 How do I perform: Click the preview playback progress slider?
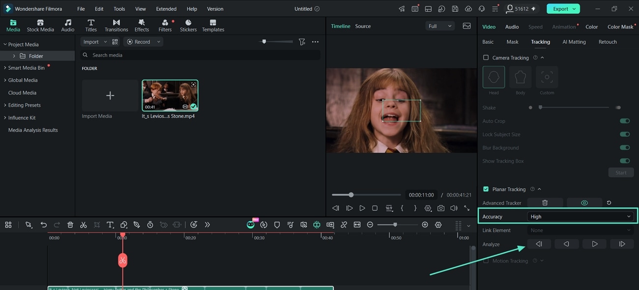pos(366,195)
